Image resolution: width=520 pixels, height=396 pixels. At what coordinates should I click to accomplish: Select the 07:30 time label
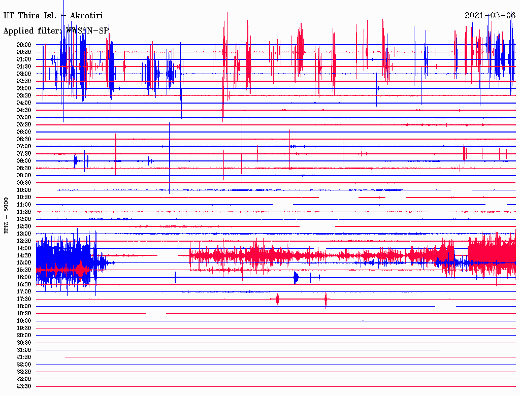(24, 154)
